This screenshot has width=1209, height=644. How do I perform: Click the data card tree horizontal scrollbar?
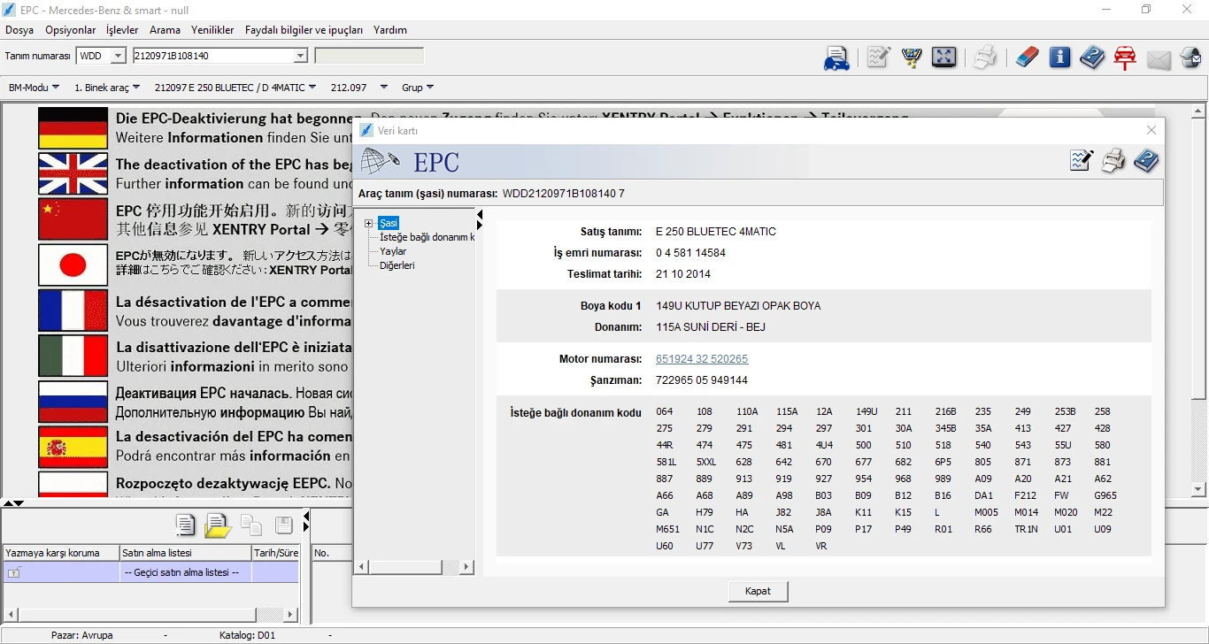coord(416,566)
